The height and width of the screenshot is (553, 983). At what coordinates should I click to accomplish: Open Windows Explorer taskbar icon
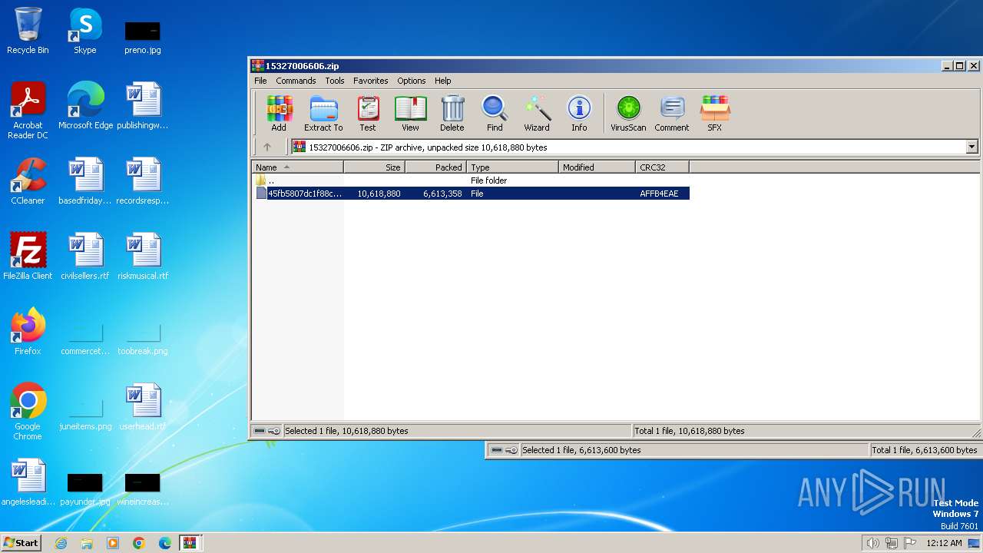click(87, 543)
